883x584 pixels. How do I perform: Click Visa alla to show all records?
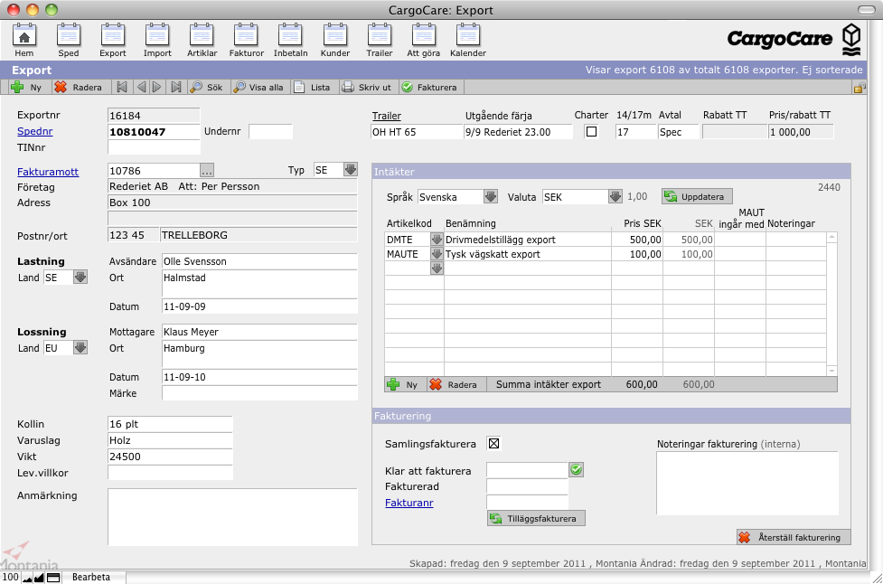259,88
